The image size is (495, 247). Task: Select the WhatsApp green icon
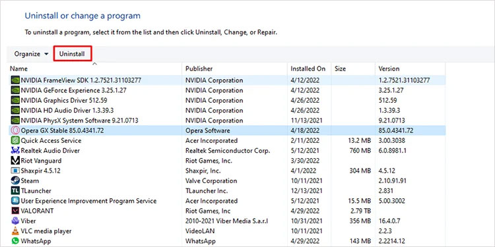click(x=15, y=241)
